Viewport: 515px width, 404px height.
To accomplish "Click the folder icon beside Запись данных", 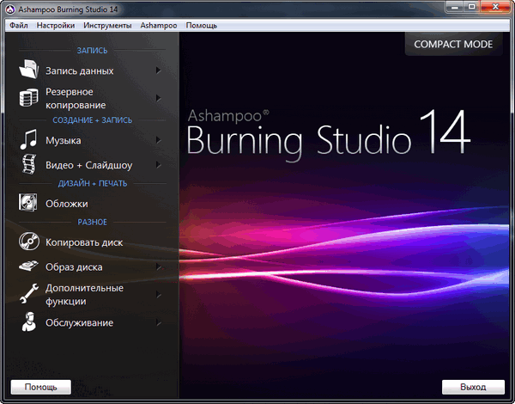I will pyautogui.click(x=29, y=69).
